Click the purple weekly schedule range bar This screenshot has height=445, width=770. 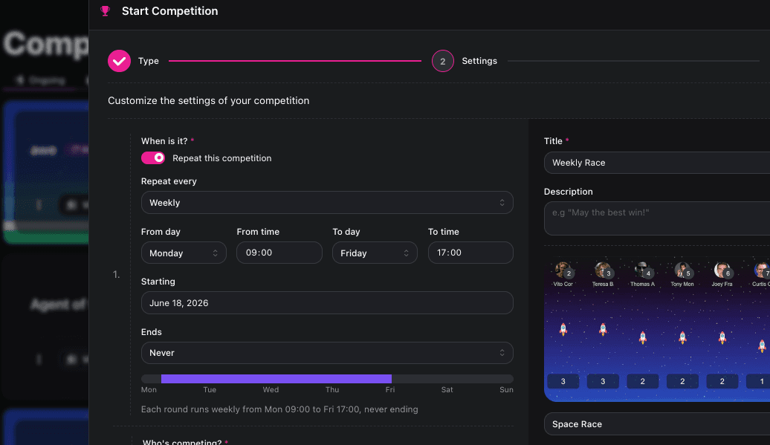pos(276,379)
